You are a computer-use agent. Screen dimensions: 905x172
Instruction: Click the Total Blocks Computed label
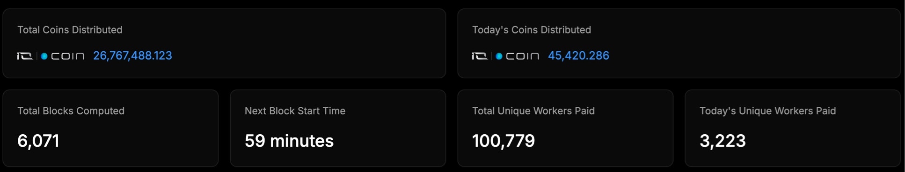71,111
